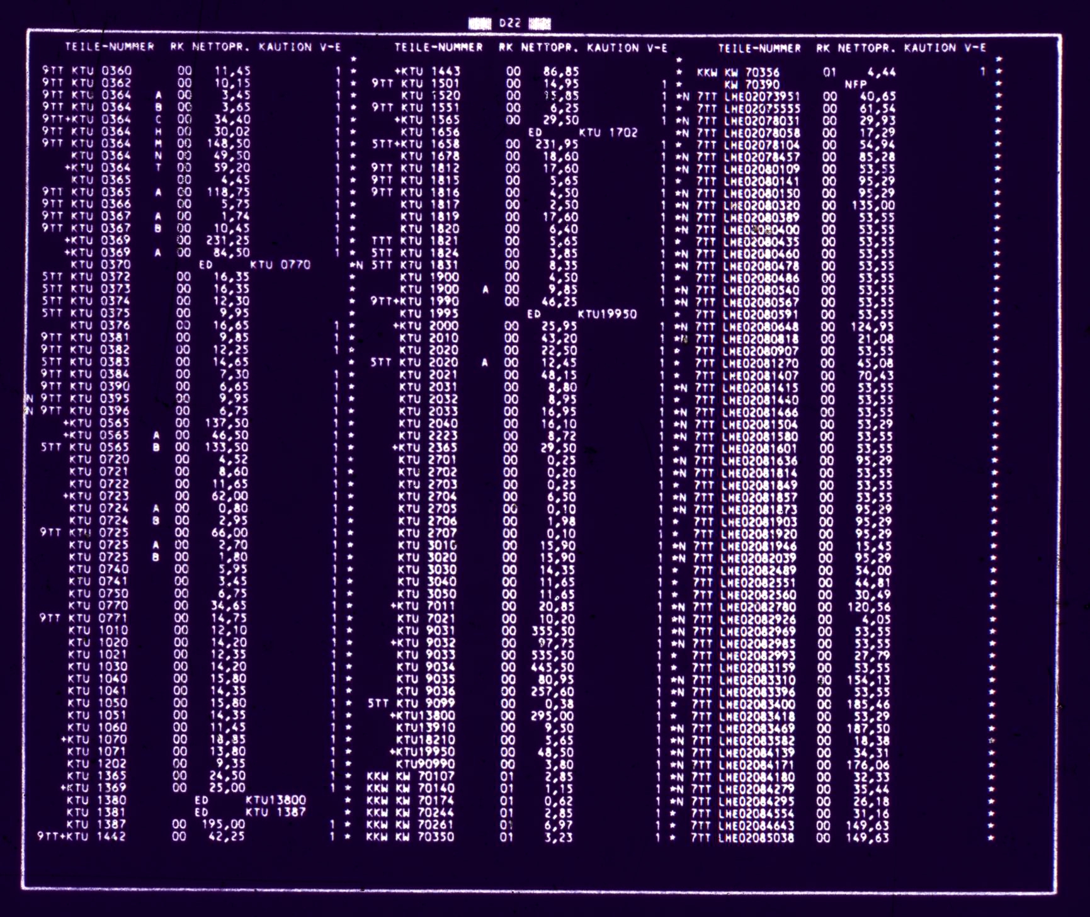This screenshot has height=917, width=1090.
Task: Click part number KTU 1995
Action: point(429,314)
